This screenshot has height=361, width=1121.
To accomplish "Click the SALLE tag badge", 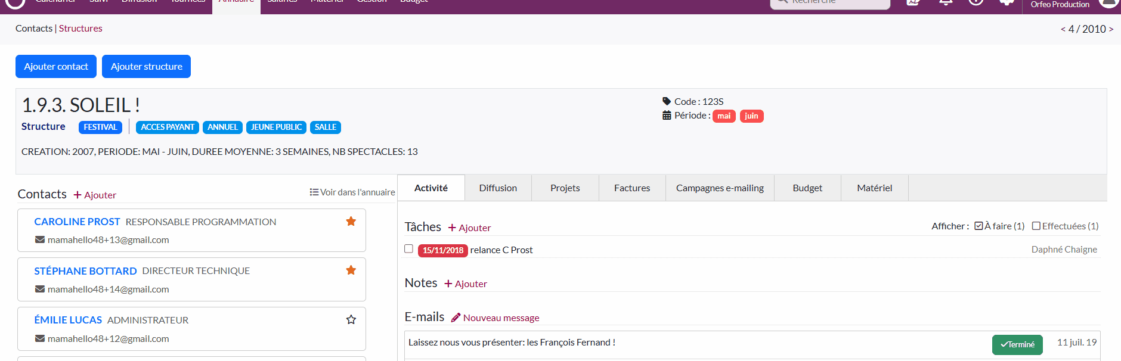I will (x=326, y=127).
